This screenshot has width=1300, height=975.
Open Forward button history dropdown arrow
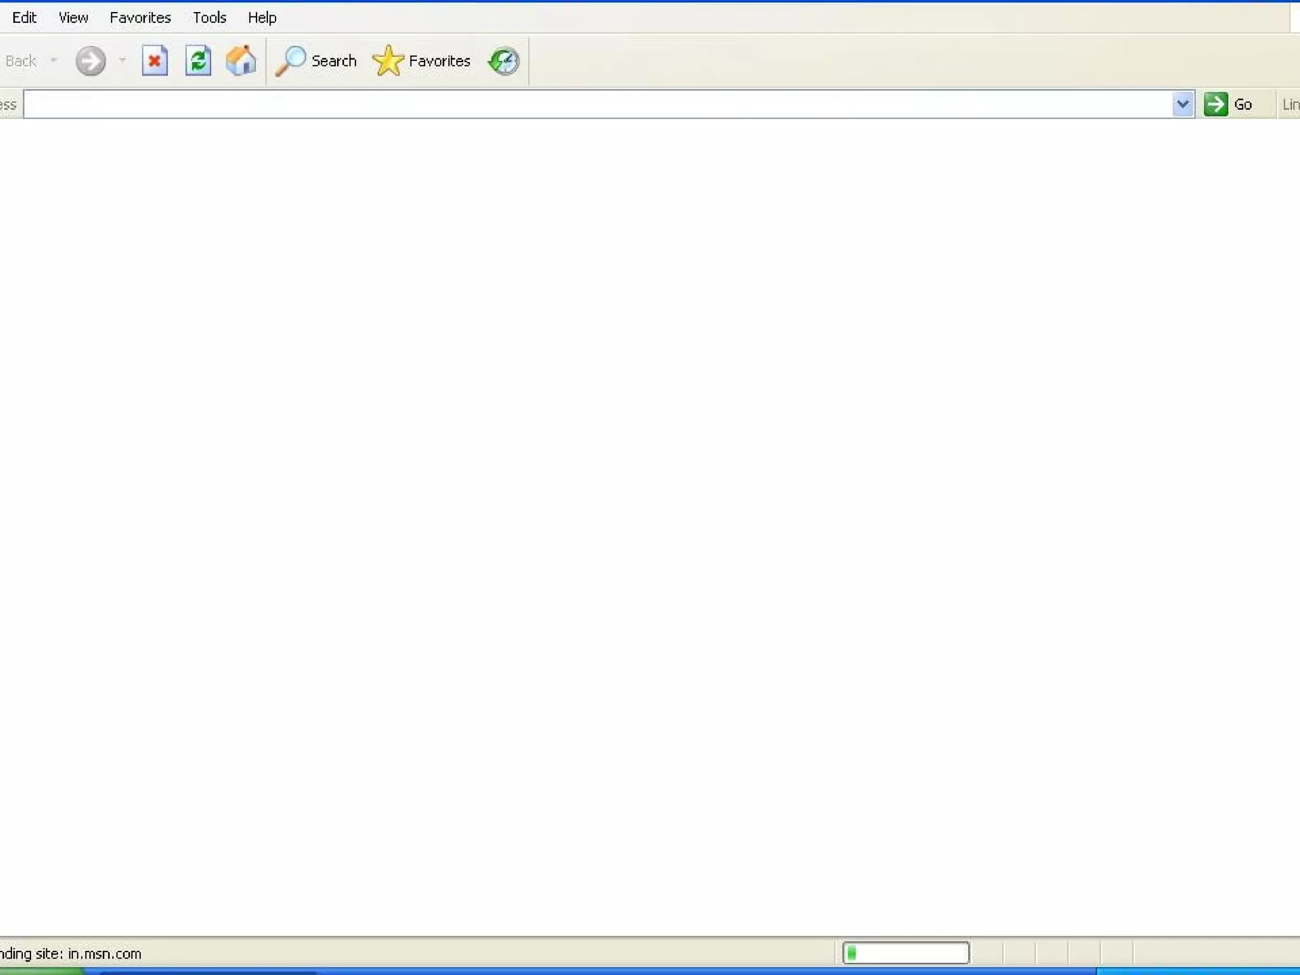pos(123,61)
